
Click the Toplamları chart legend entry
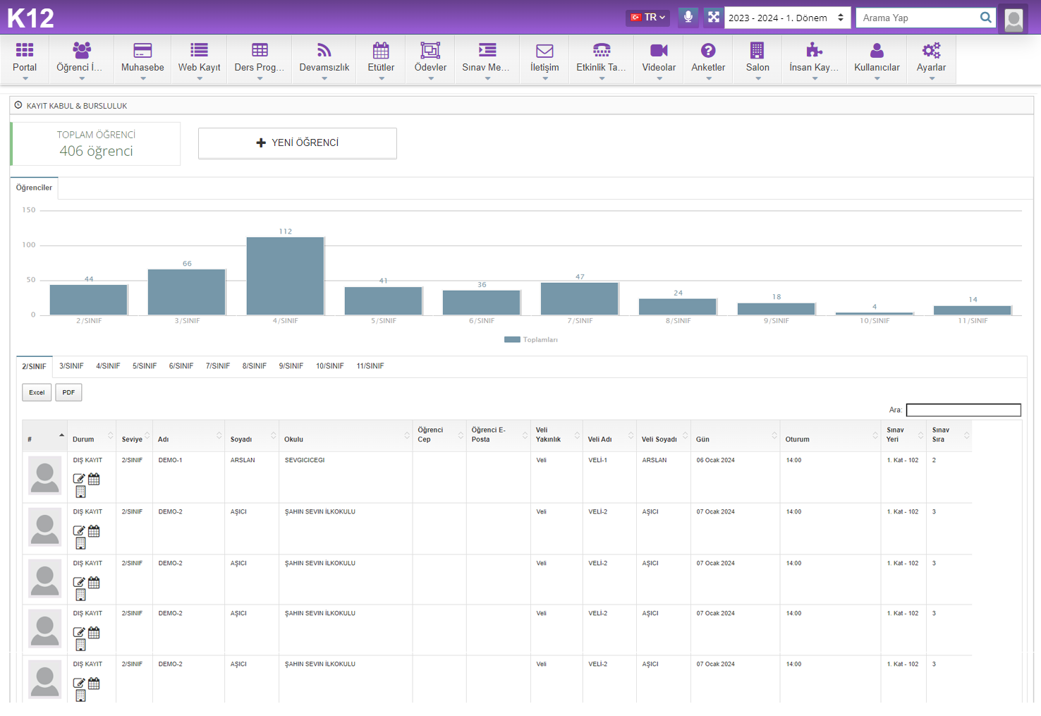point(531,340)
